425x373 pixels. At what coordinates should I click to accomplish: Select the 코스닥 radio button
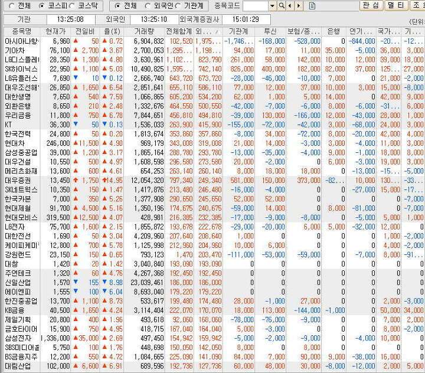72,6
